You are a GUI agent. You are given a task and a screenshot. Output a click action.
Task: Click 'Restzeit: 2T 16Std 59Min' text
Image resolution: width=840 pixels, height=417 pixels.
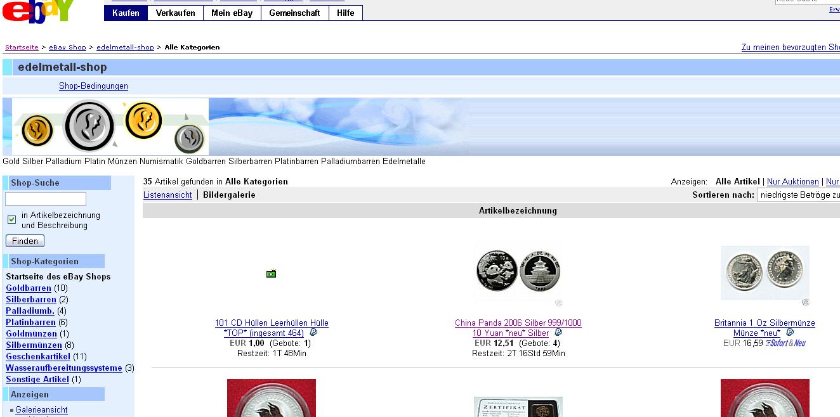(518, 354)
